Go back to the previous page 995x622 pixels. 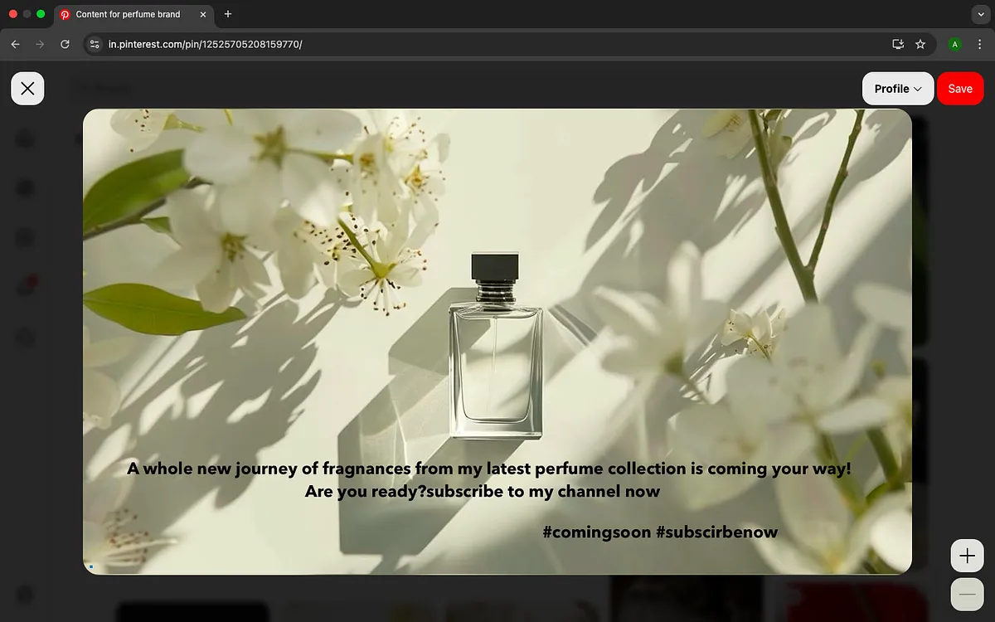click(x=15, y=44)
